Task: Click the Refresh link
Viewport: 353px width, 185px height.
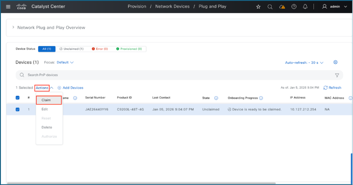Action: point(335,88)
